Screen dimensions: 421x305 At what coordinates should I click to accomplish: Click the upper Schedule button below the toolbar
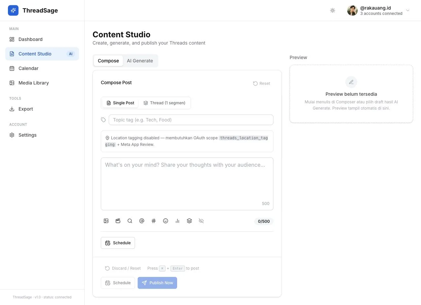tap(118, 243)
